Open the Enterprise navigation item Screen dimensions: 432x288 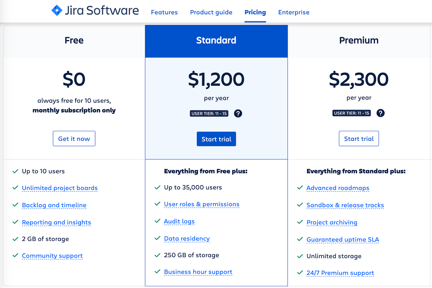(x=294, y=12)
